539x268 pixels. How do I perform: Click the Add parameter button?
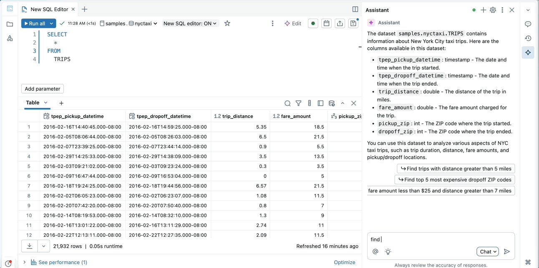click(x=43, y=89)
